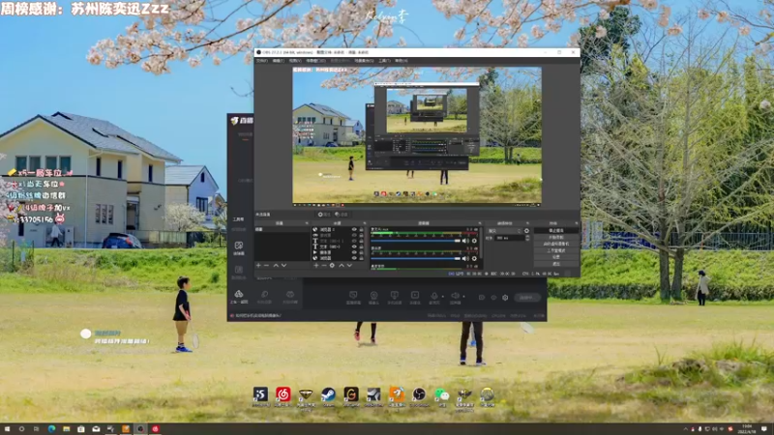This screenshot has height=435, width=774.
Task: Open the 文件(F) menu in OBS
Action: (261, 61)
